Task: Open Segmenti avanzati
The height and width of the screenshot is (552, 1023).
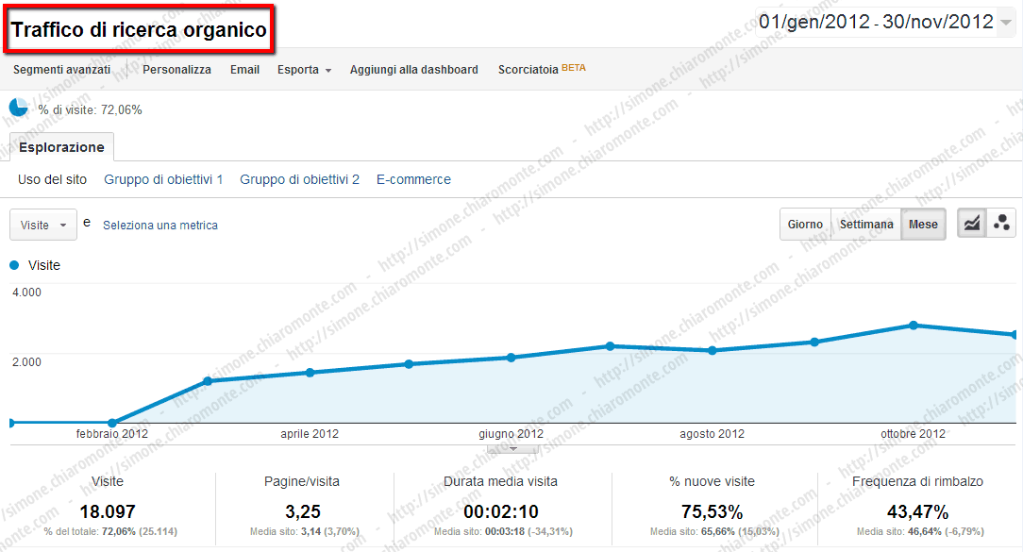Action: (62, 70)
